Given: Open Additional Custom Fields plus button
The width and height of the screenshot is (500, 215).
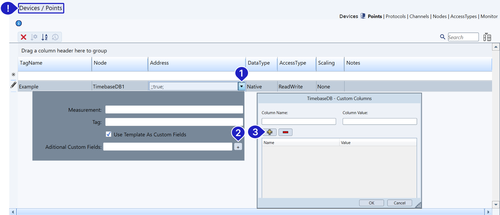Looking at the screenshot, I should click(238, 147).
